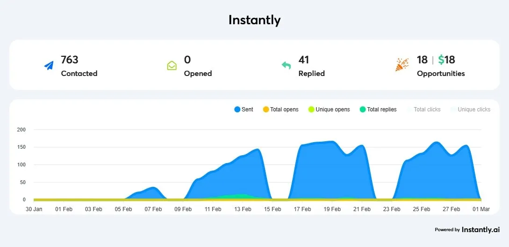Click the blue Sent legend dot
Image resolution: width=509 pixels, height=247 pixels.
pos(237,110)
